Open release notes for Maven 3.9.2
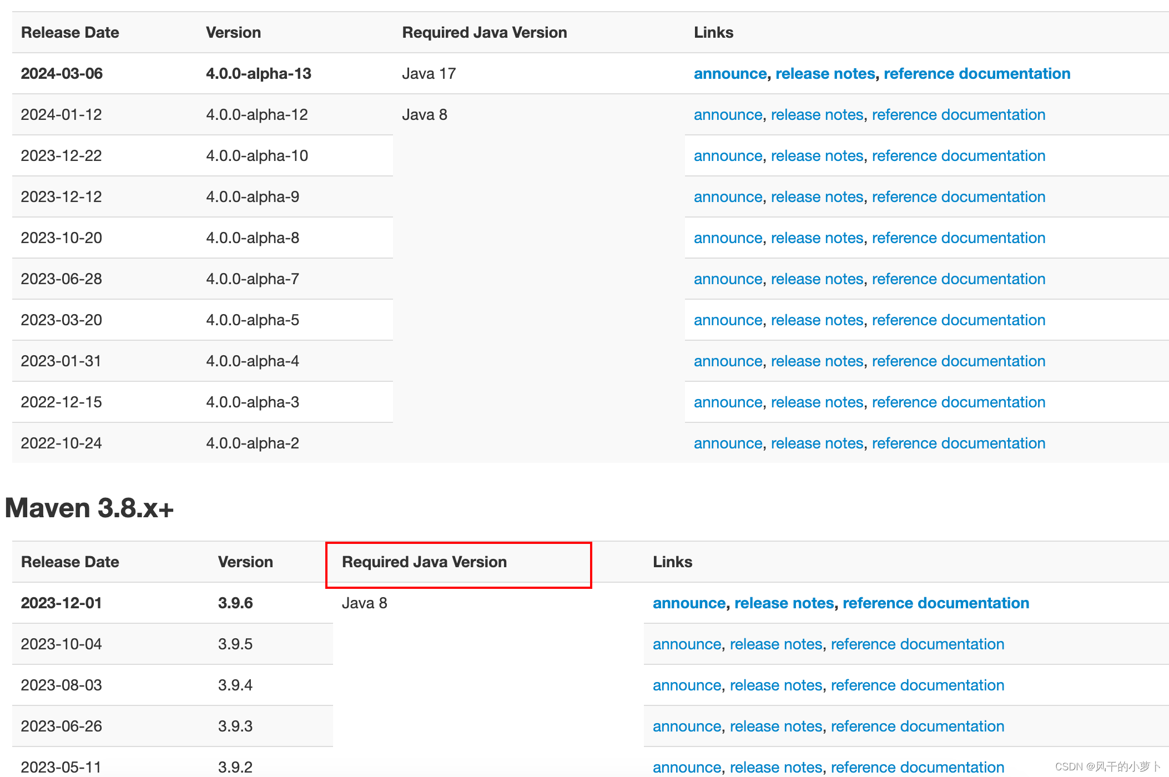This screenshot has height=777, width=1169. point(776,767)
